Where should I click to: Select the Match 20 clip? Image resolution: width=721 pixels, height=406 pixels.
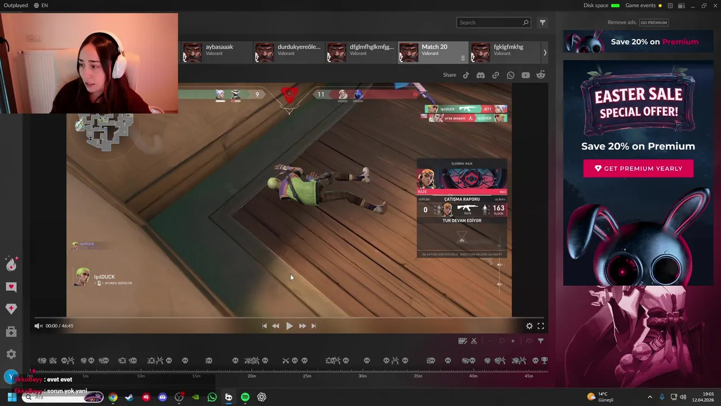pos(432,52)
